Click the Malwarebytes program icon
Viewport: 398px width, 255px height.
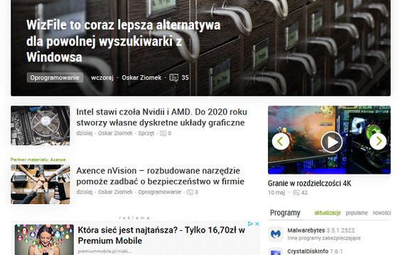tap(276, 234)
